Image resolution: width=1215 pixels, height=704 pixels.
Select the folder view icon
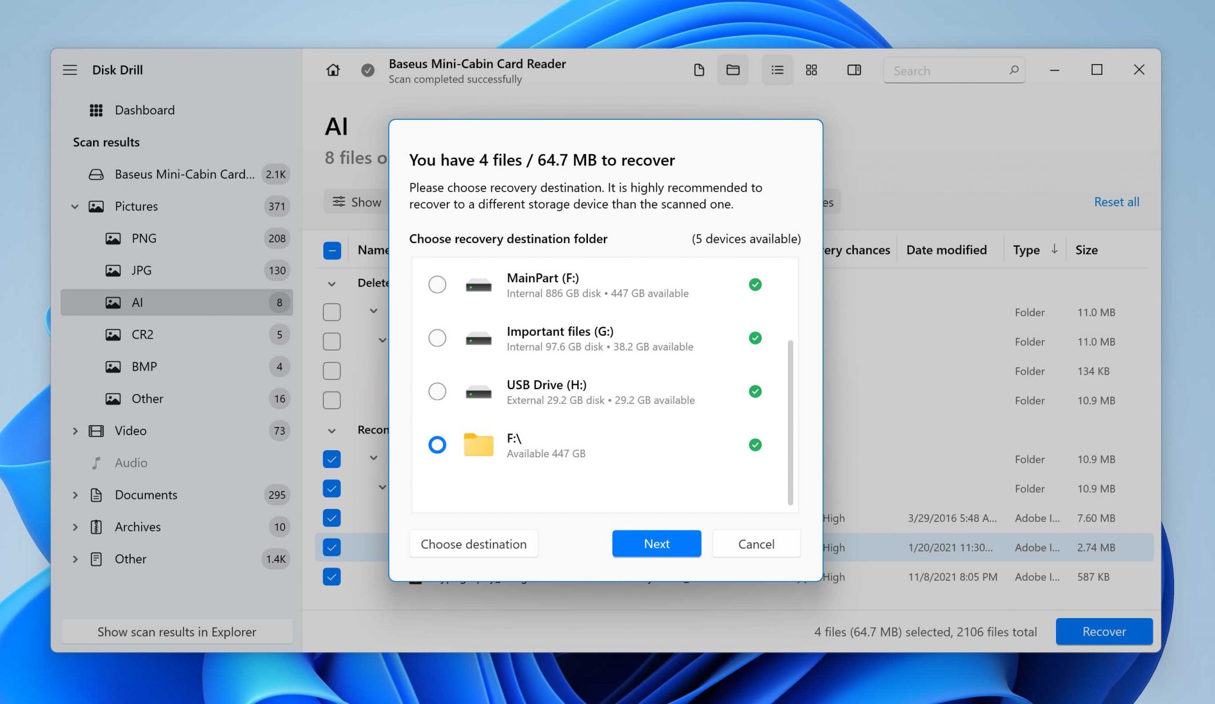tap(733, 70)
